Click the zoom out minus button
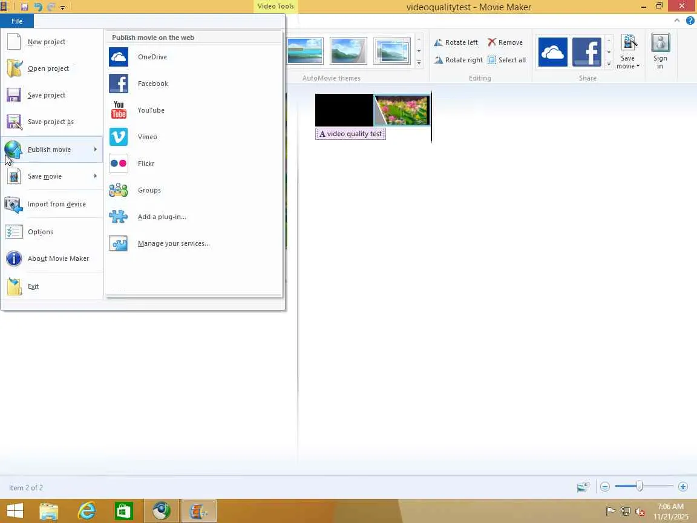The image size is (697, 523). [604, 487]
